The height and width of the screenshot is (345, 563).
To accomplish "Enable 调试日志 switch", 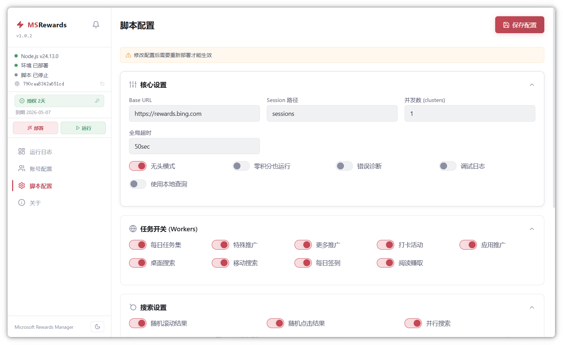I will click(x=448, y=166).
